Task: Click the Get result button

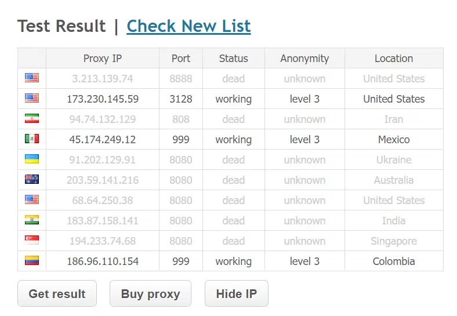Action: pyautogui.click(x=57, y=293)
